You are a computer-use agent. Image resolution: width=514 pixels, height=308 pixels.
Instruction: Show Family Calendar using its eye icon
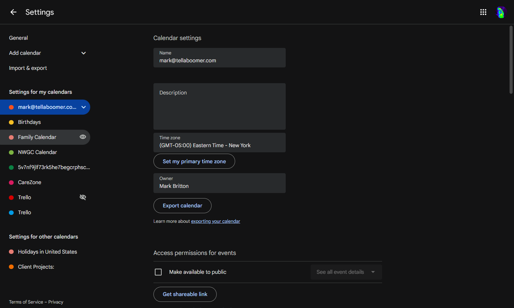pos(83,137)
